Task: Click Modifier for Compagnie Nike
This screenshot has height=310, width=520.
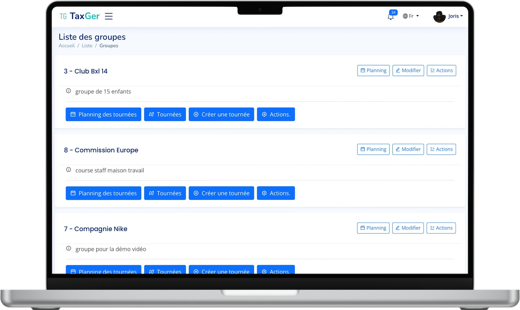Action: point(408,228)
